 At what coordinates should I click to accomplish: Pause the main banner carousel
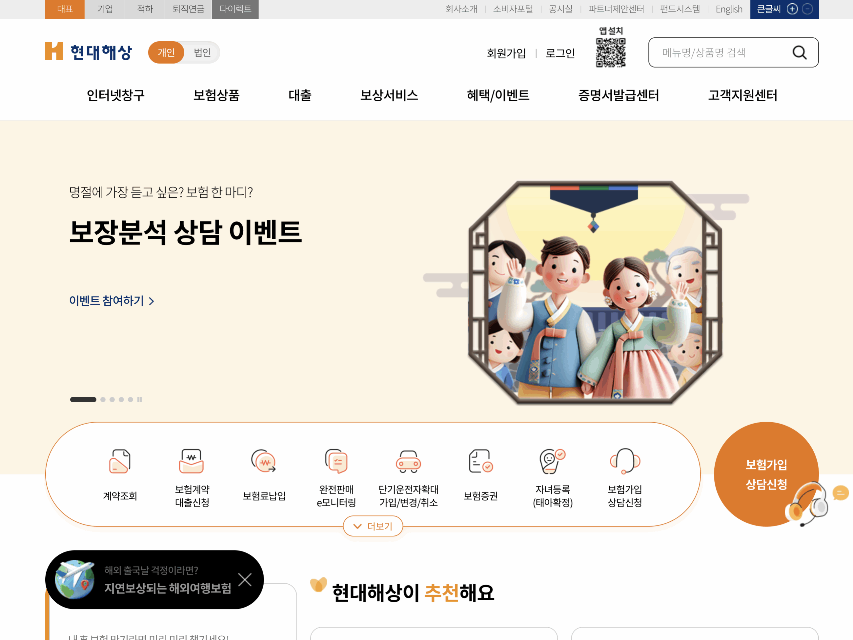click(140, 400)
